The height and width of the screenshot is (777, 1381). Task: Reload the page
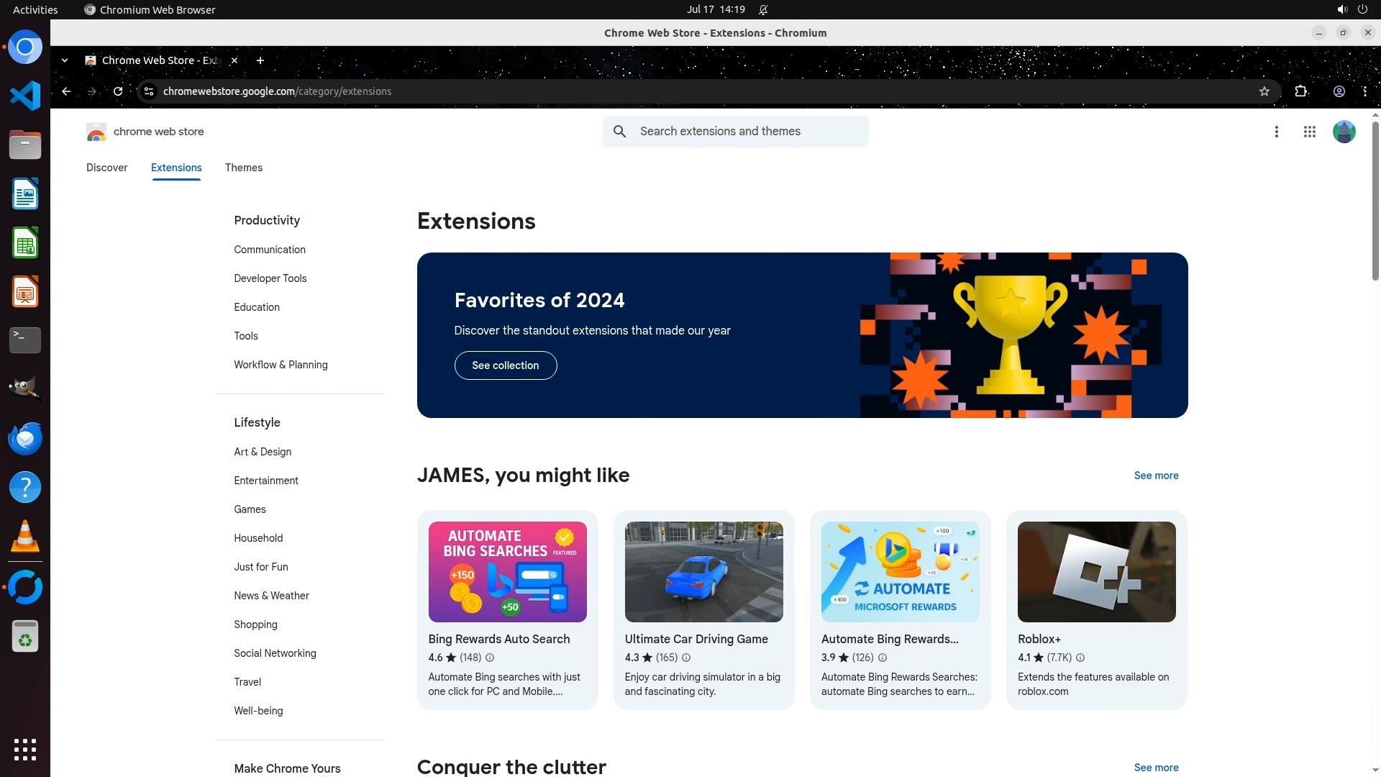tap(118, 91)
